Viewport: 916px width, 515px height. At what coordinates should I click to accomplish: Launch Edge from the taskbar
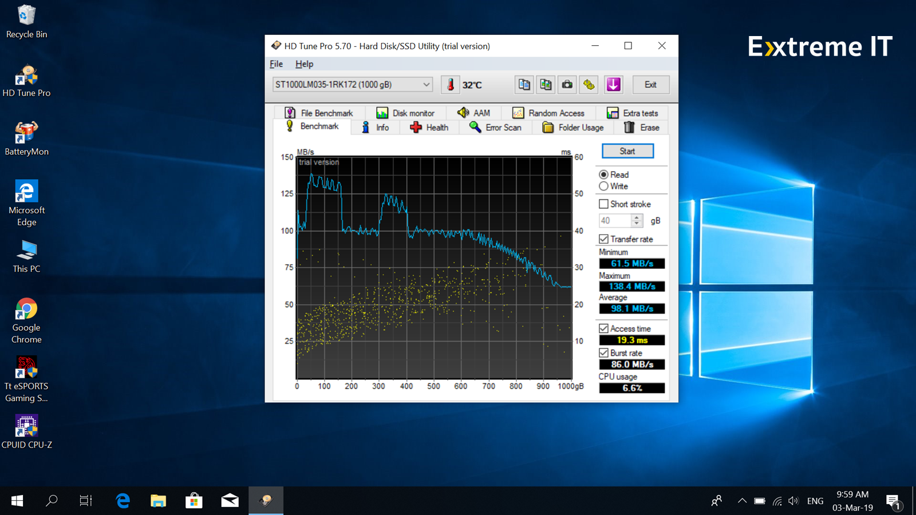point(123,501)
